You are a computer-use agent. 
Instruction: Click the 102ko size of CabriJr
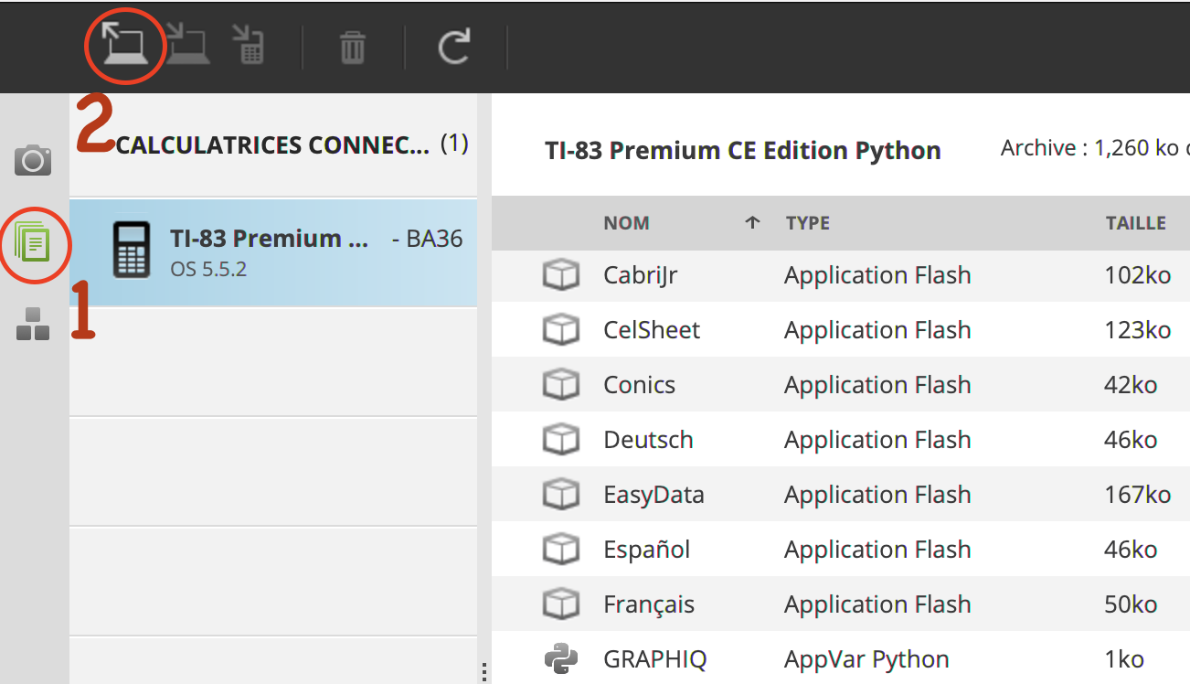tap(1137, 275)
